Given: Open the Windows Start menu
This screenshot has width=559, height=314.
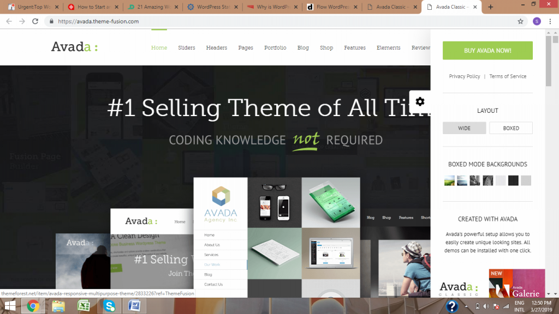Looking at the screenshot, I should [x=10, y=306].
